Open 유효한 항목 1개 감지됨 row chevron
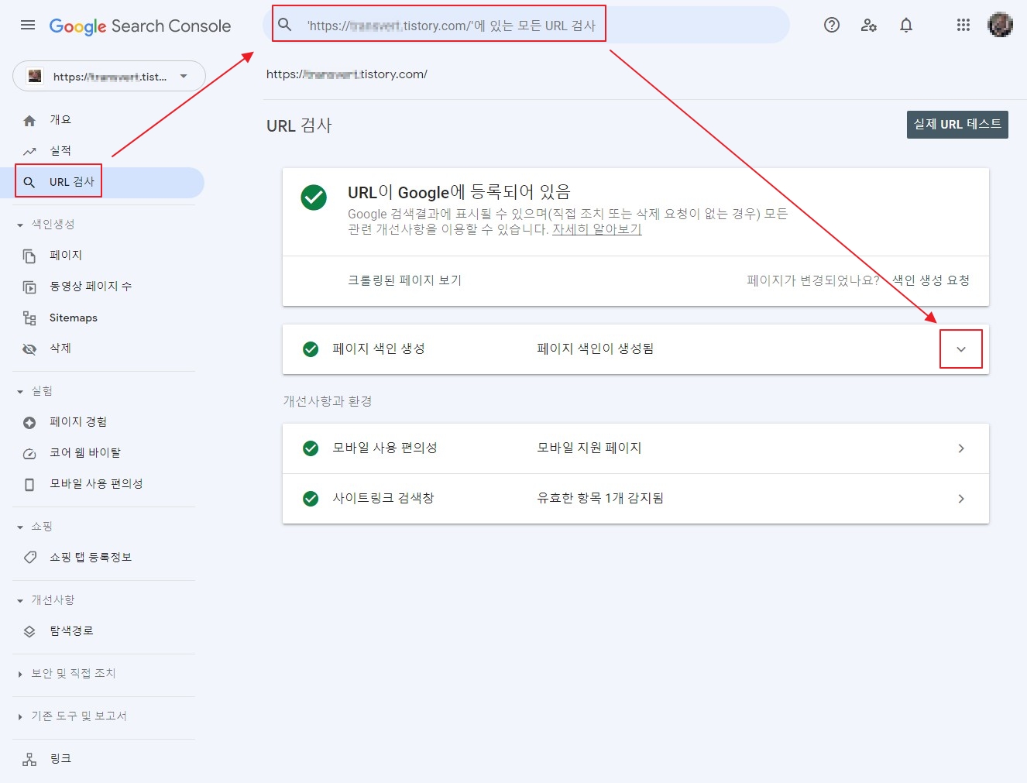The height and width of the screenshot is (783, 1027). tap(961, 499)
